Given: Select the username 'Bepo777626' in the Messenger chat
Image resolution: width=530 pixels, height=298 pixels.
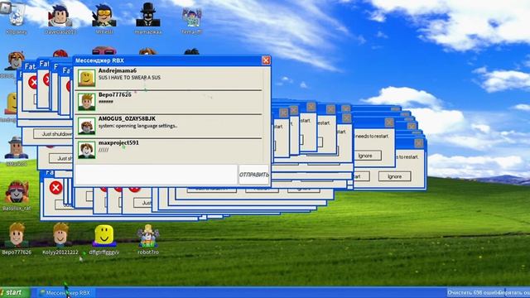Looking at the screenshot, I should click(x=114, y=94).
